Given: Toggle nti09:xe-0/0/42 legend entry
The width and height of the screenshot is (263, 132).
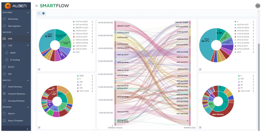Looking at the screenshot, I should pos(80,43).
